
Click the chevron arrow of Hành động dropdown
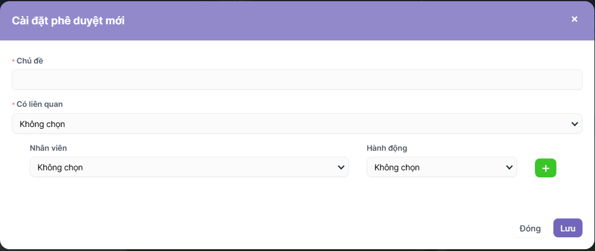[x=509, y=167]
